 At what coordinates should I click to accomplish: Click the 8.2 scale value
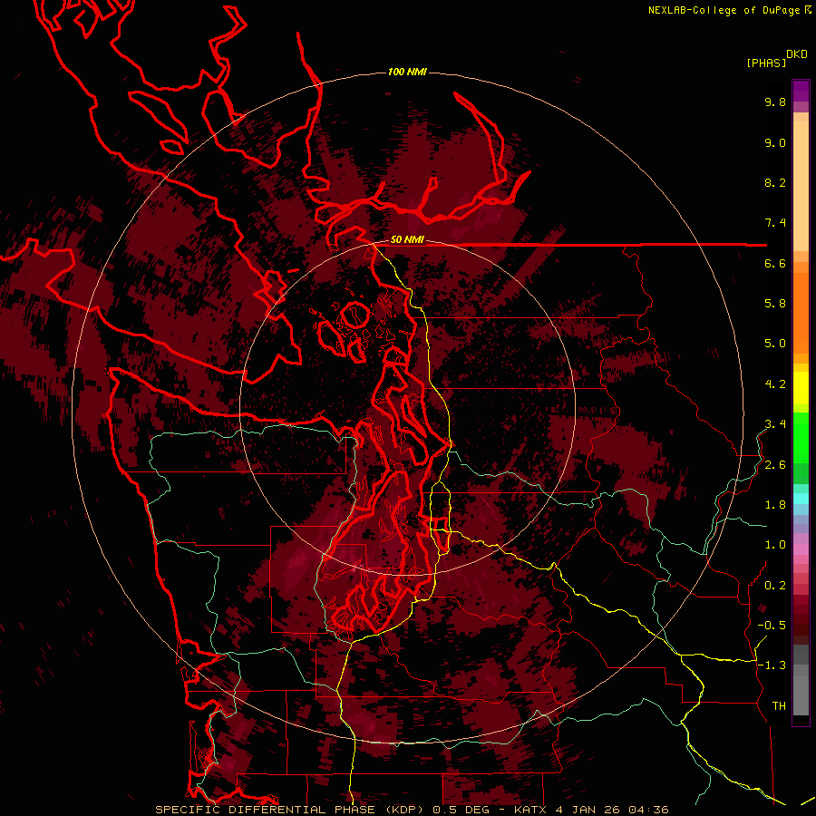coord(775,182)
